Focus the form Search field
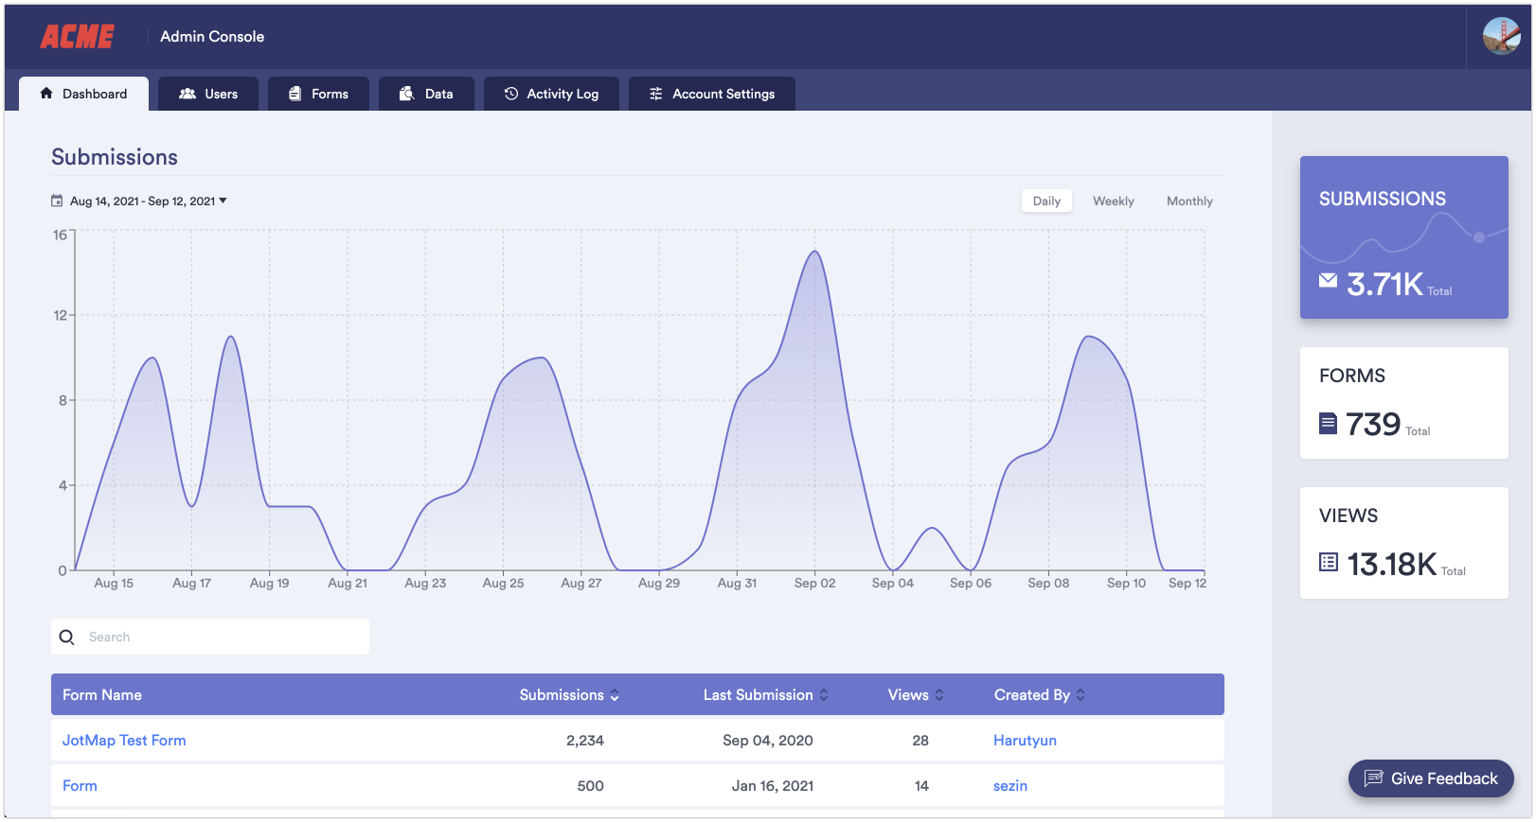The width and height of the screenshot is (1536, 822). point(223,638)
